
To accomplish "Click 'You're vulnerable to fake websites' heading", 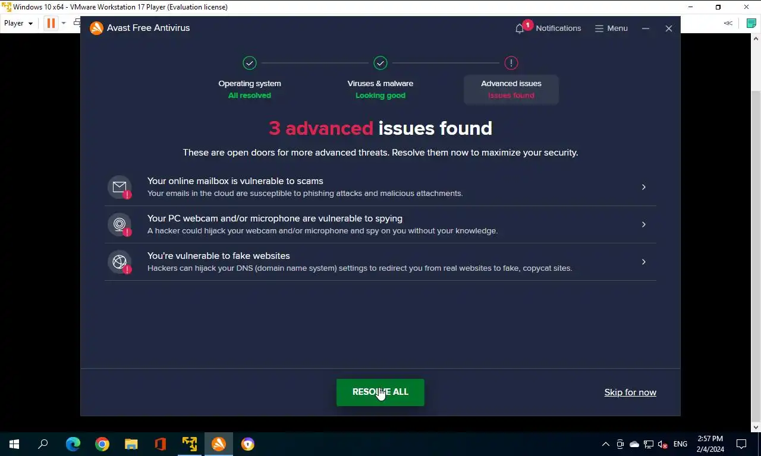I will pos(219,256).
